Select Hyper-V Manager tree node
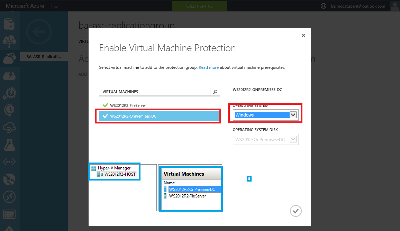Image resolution: width=400 pixels, height=231 pixels. [114, 168]
